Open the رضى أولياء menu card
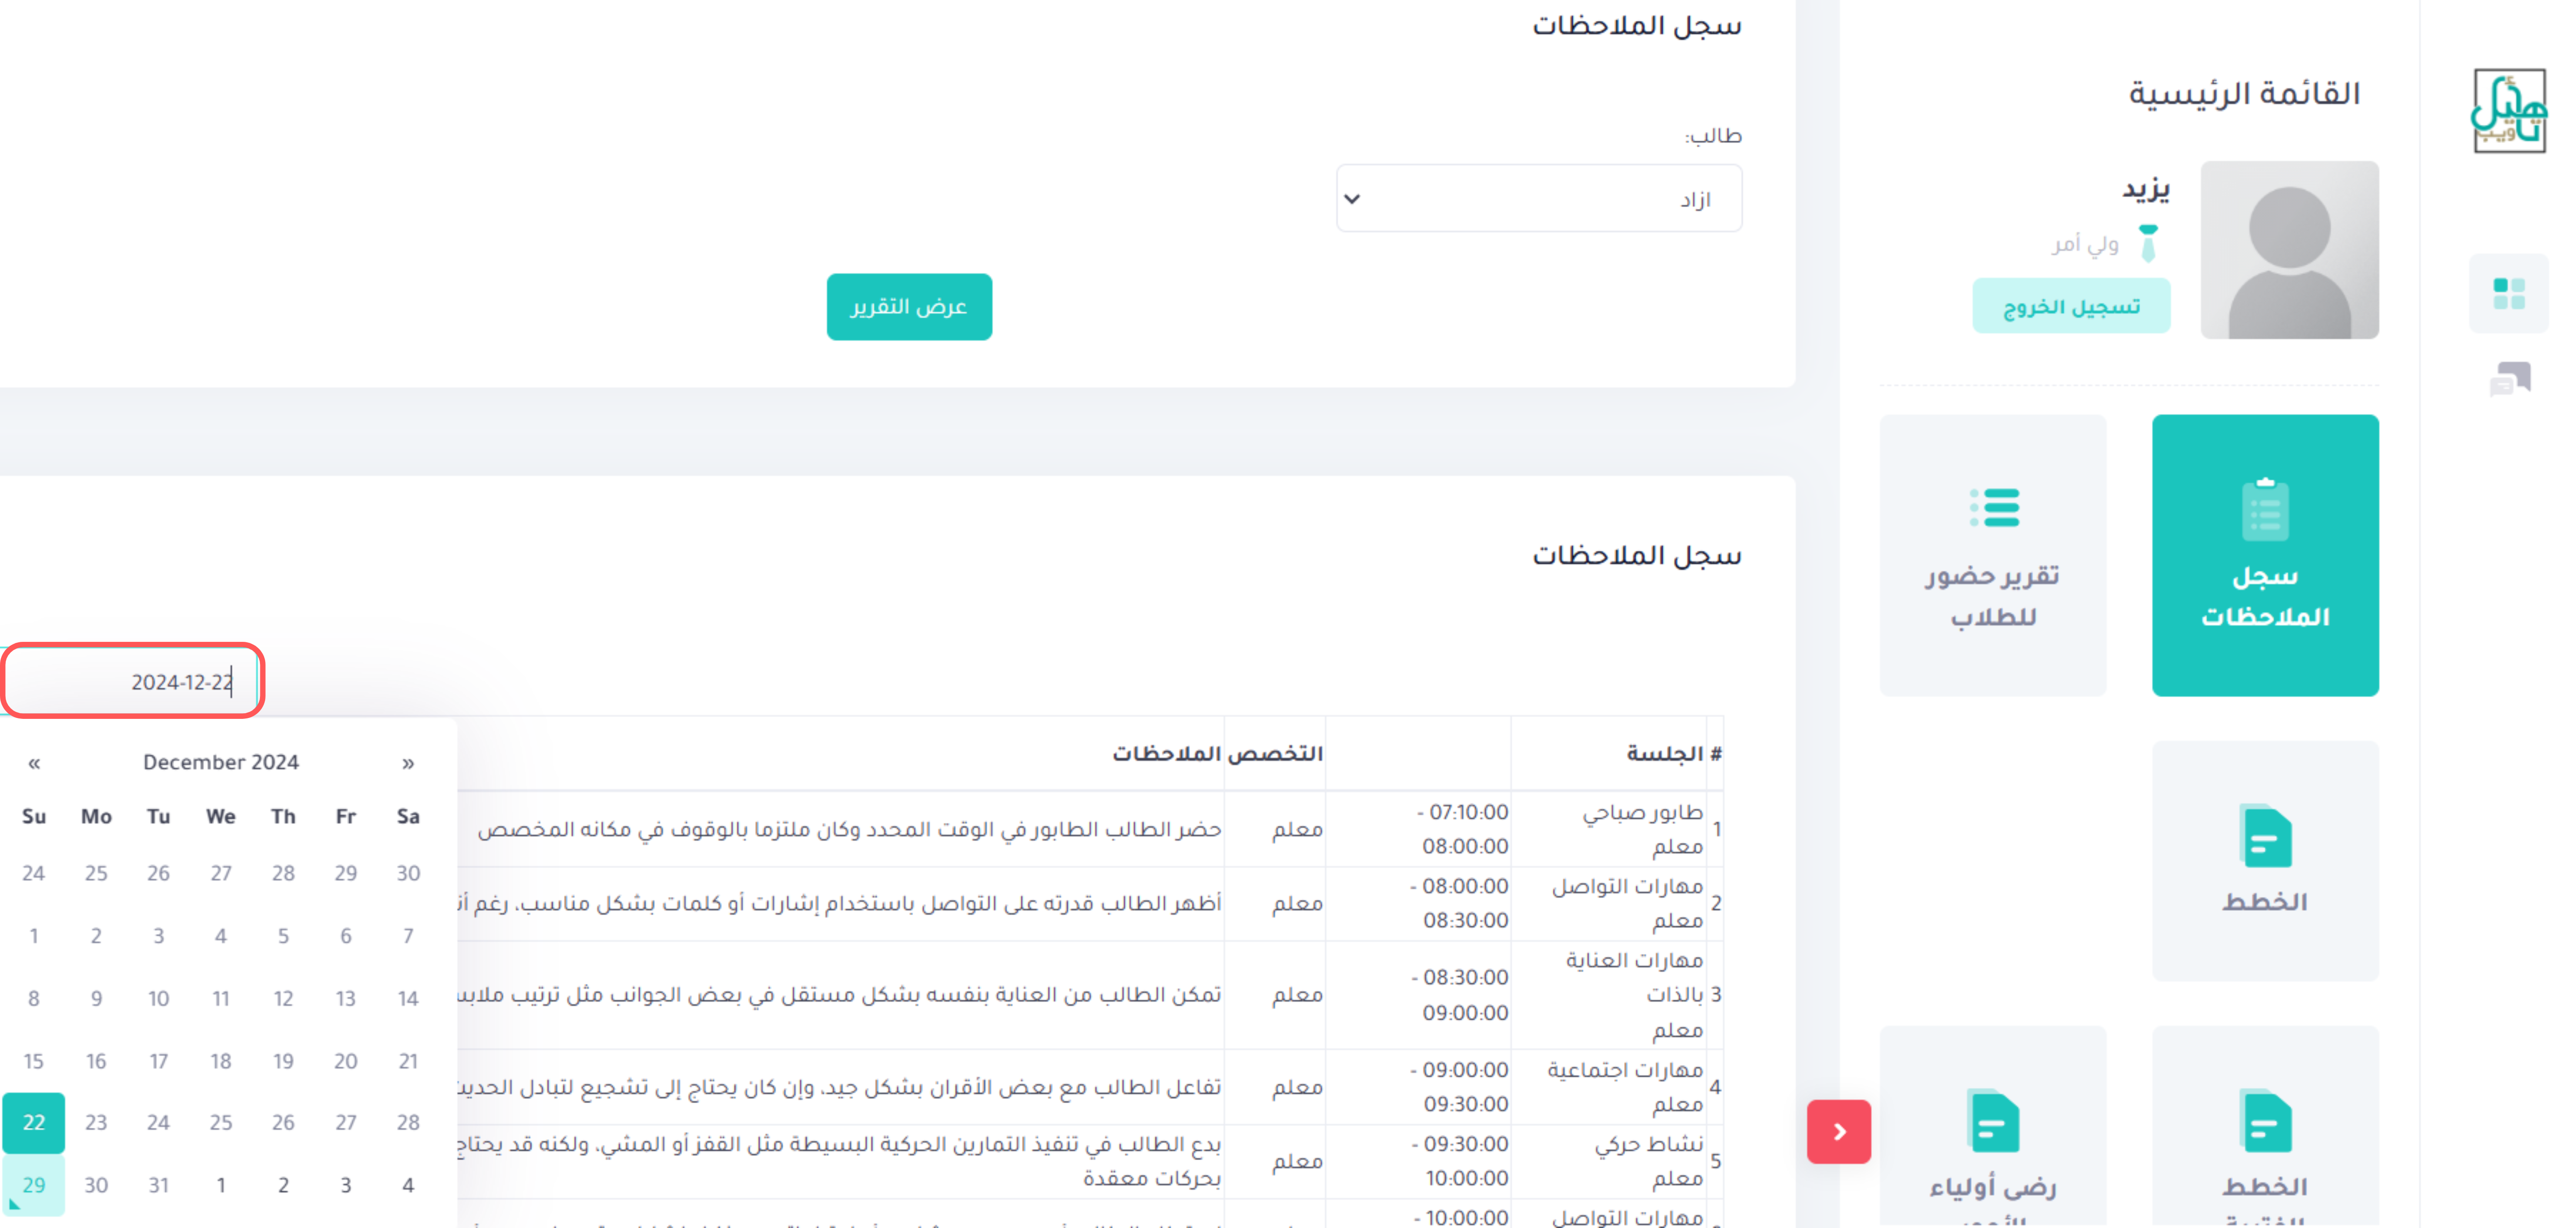Image resolution: width=2576 pixels, height=1228 pixels. click(x=1992, y=1126)
